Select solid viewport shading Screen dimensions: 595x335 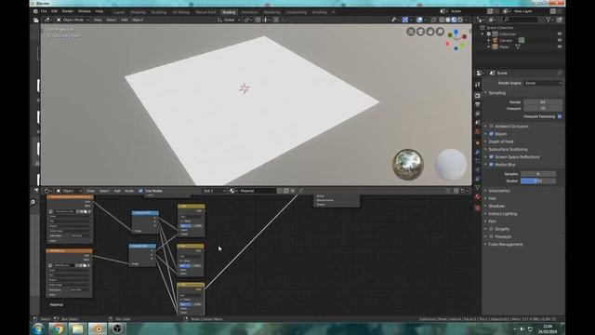point(448,20)
